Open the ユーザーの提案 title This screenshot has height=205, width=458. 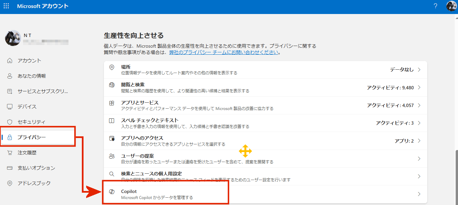pos(137,156)
